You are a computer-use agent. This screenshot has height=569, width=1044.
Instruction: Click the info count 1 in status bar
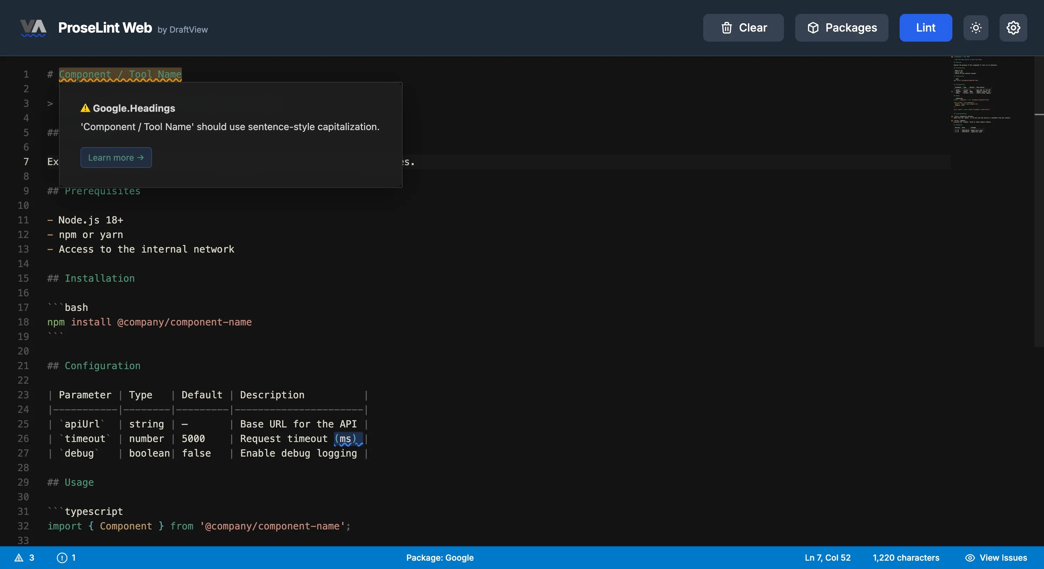[x=66, y=558]
